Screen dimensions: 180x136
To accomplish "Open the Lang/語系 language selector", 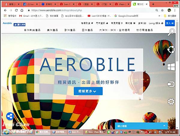I will (156, 23).
